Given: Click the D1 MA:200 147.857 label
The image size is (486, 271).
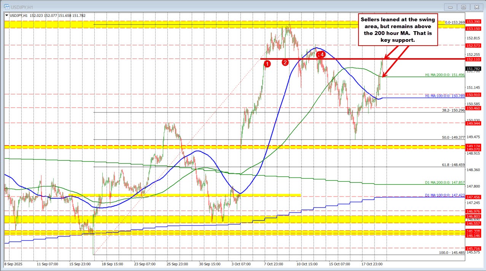Looking at the screenshot, I should click(445, 182).
